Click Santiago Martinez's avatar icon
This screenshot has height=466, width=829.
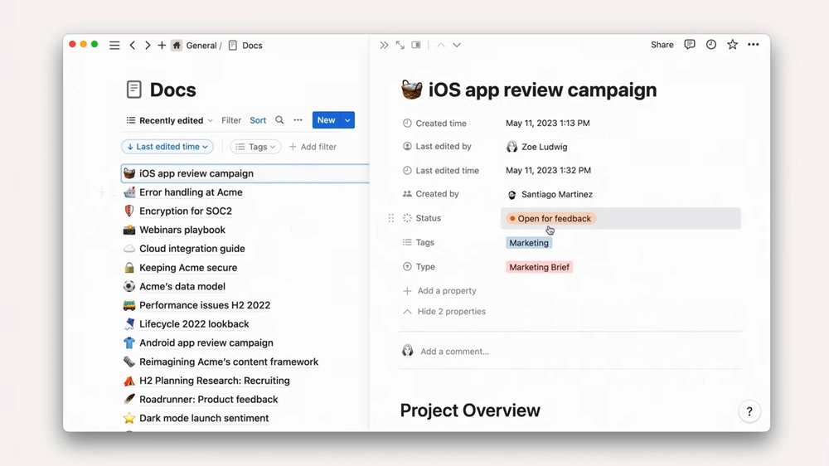[511, 195]
